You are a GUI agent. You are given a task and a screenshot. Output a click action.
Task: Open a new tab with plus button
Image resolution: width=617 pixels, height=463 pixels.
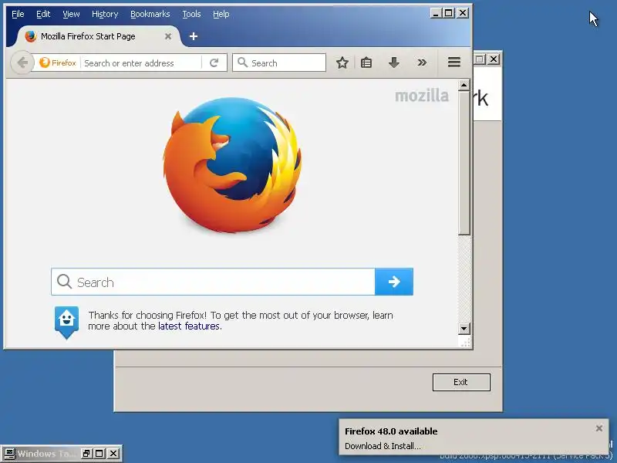coord(194,36)
